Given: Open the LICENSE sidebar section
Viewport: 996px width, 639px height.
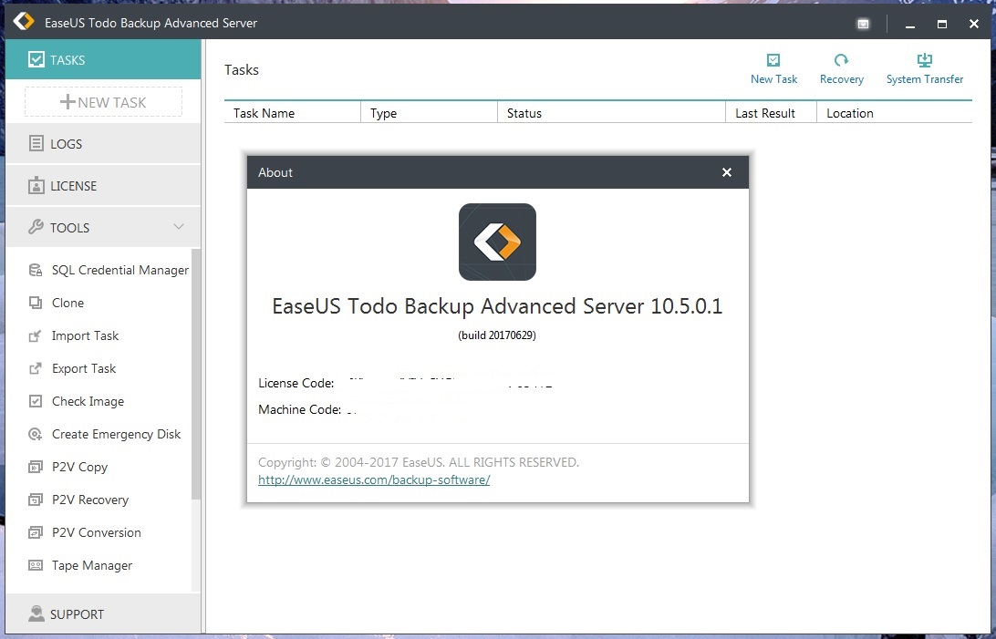Looking at the screenshot, I should [103, 185].
